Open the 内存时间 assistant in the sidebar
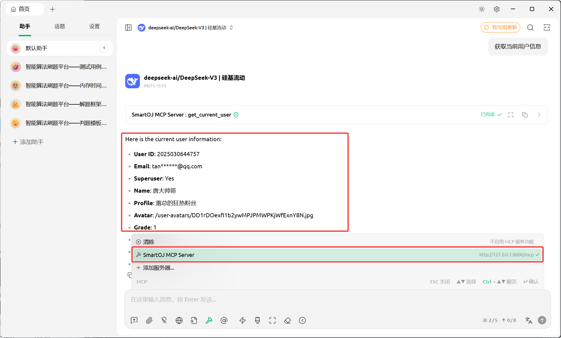Screen dimensions: 561x338 pos(60,86)
